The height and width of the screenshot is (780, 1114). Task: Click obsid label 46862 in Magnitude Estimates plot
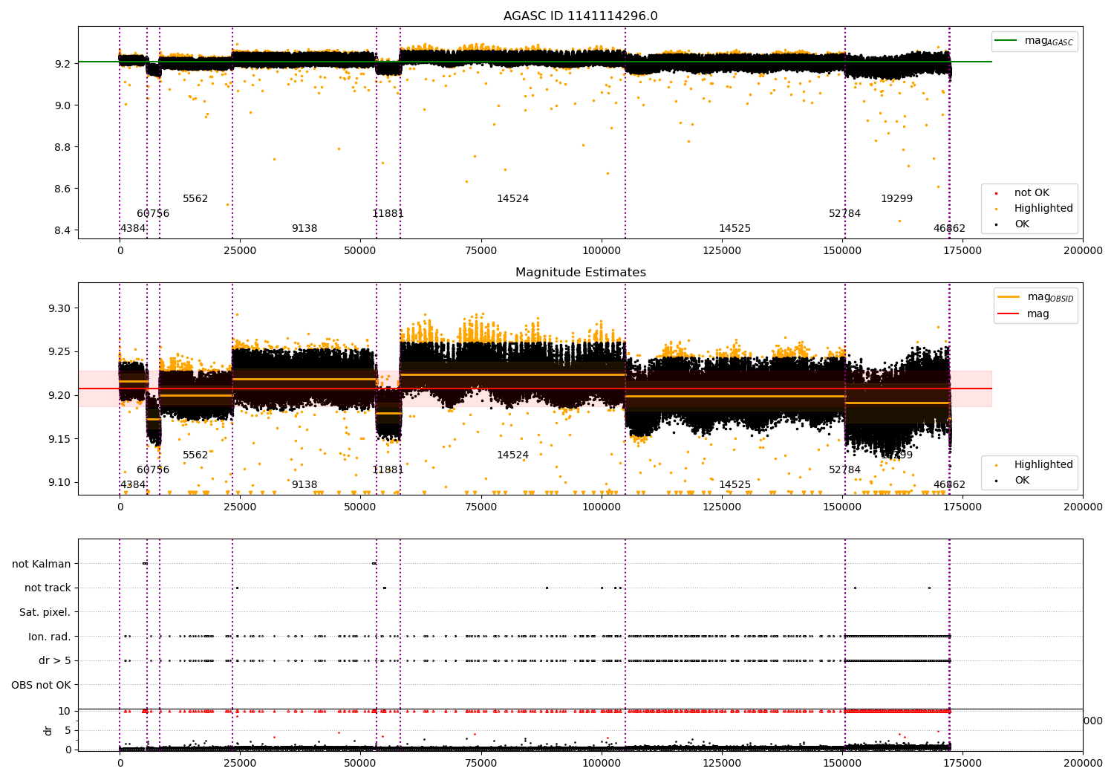tap(950, 485)
